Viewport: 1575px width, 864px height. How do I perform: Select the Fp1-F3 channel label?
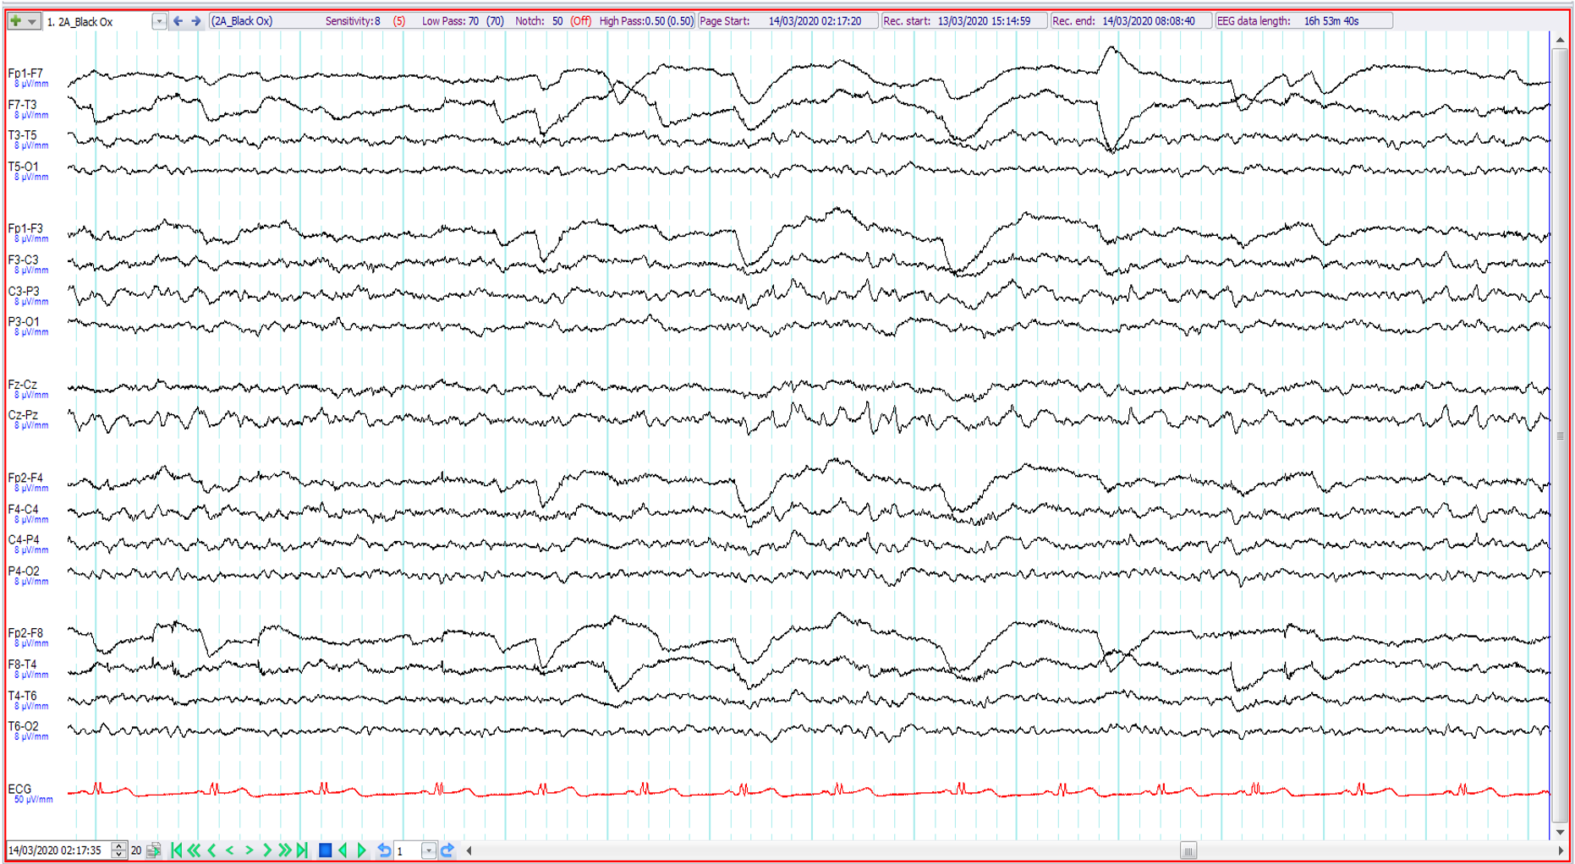click(x=25, y=228)
